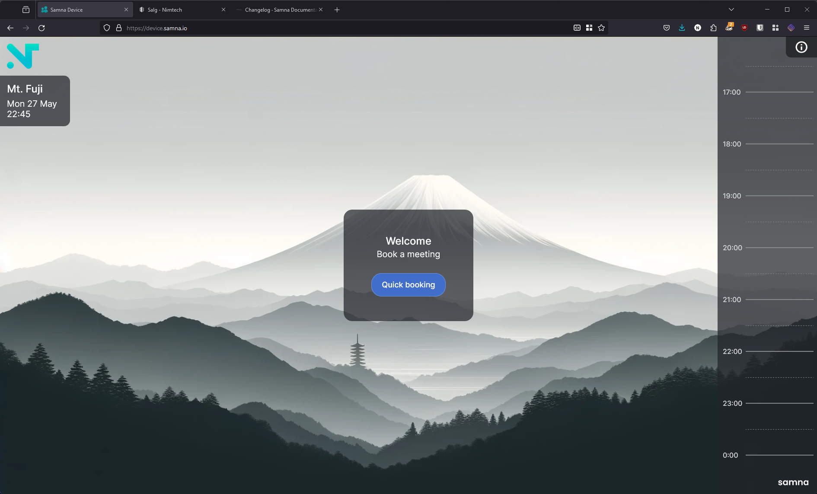
Task: Click the 23:00 time label in the schedule
Action: (732, 403)
